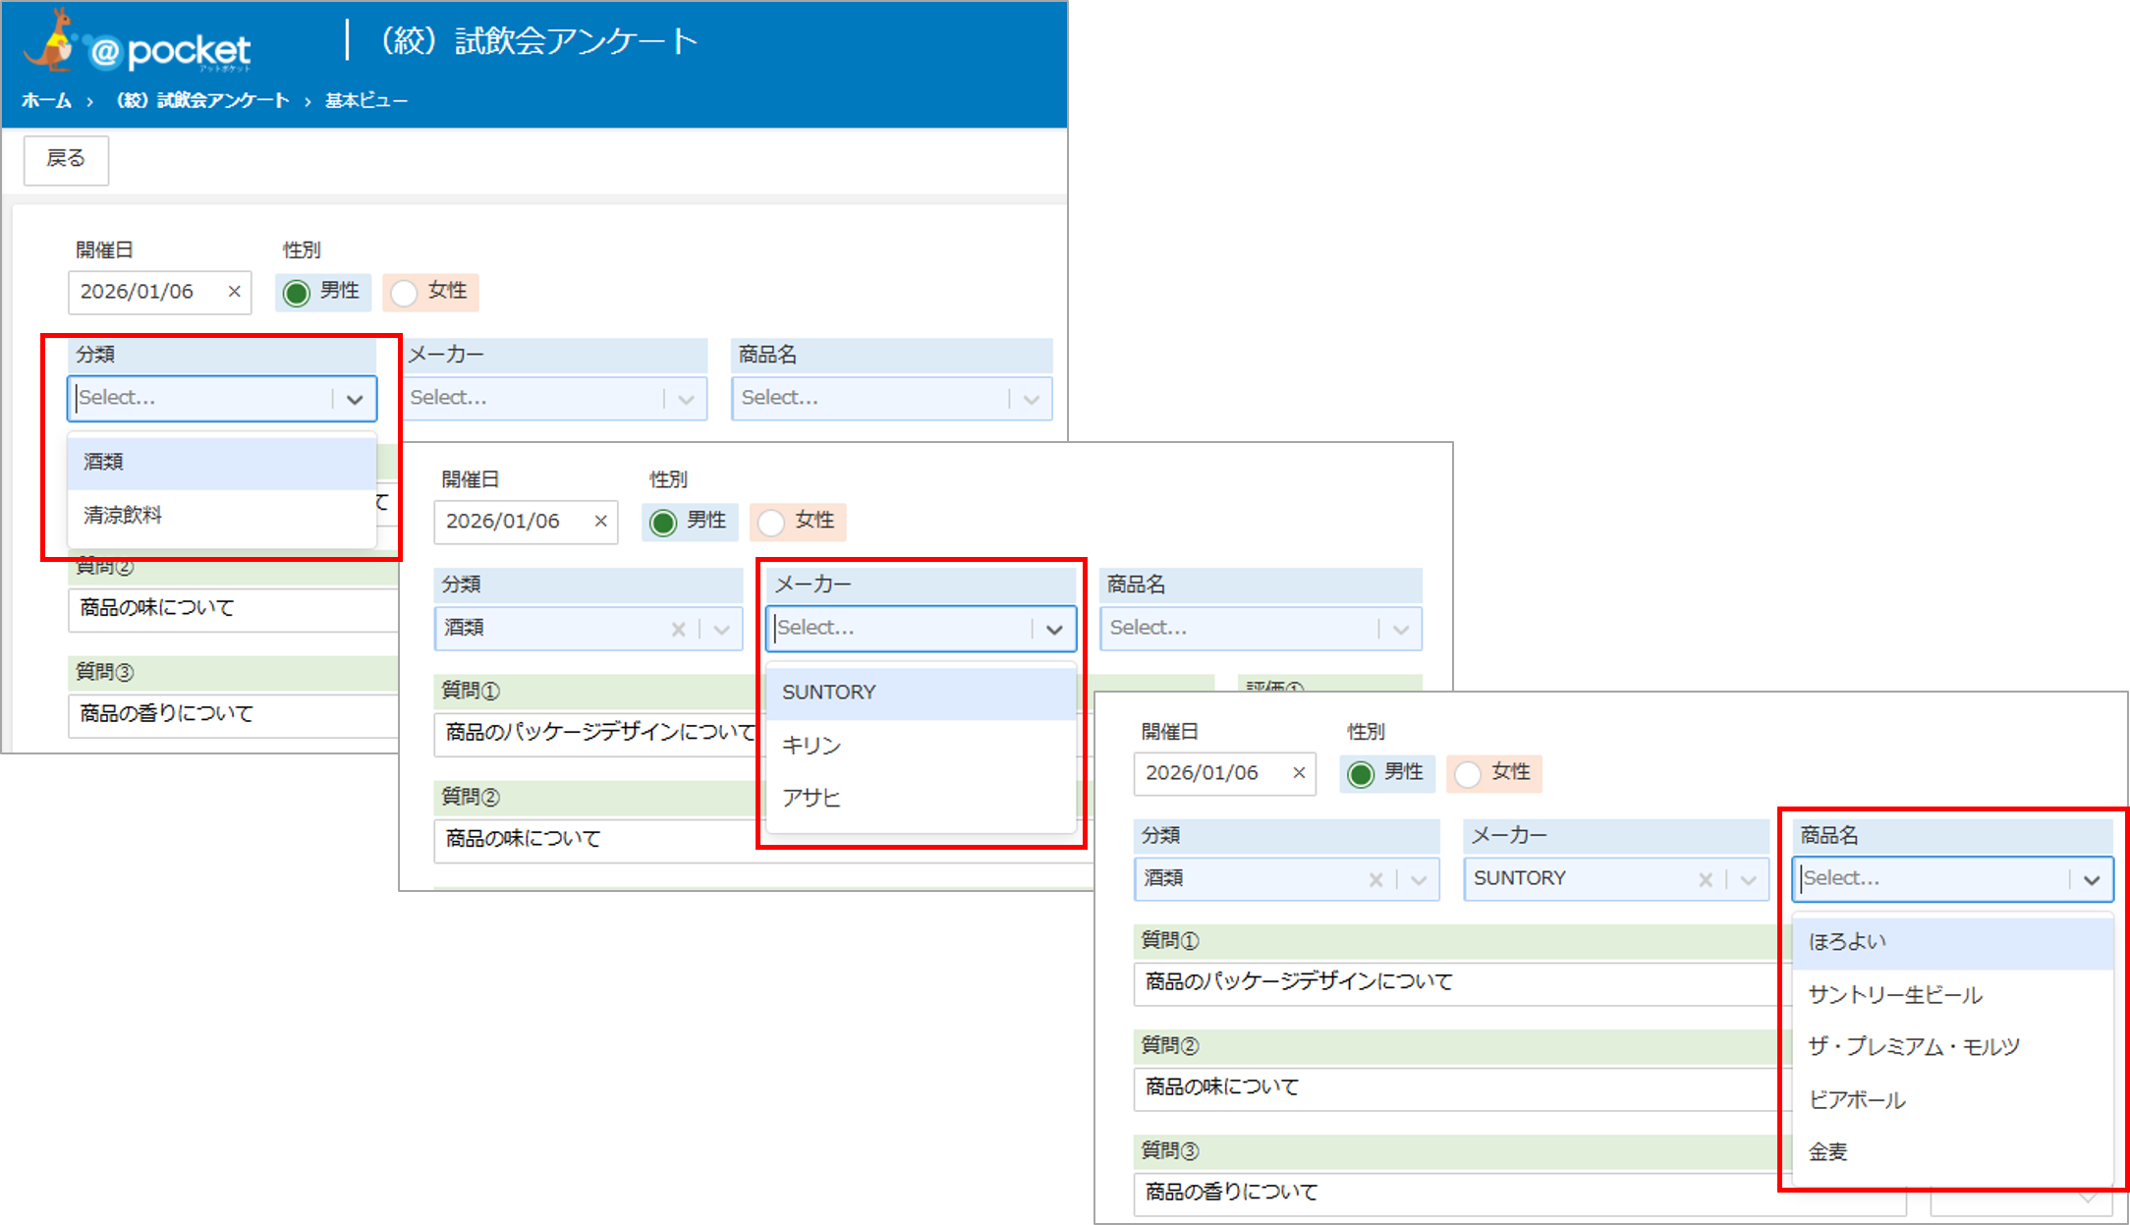Remove 酒類 selection in bottom-right form

tap(1375, 880)
